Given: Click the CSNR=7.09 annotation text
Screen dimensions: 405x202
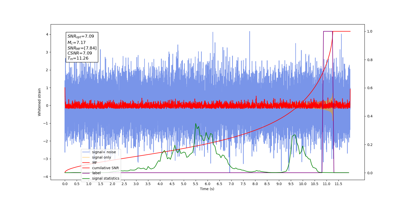Looking at the screenshot, I should click(80, 53).
